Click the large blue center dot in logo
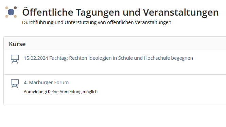The image size is (226, 127). pos(11,12)
